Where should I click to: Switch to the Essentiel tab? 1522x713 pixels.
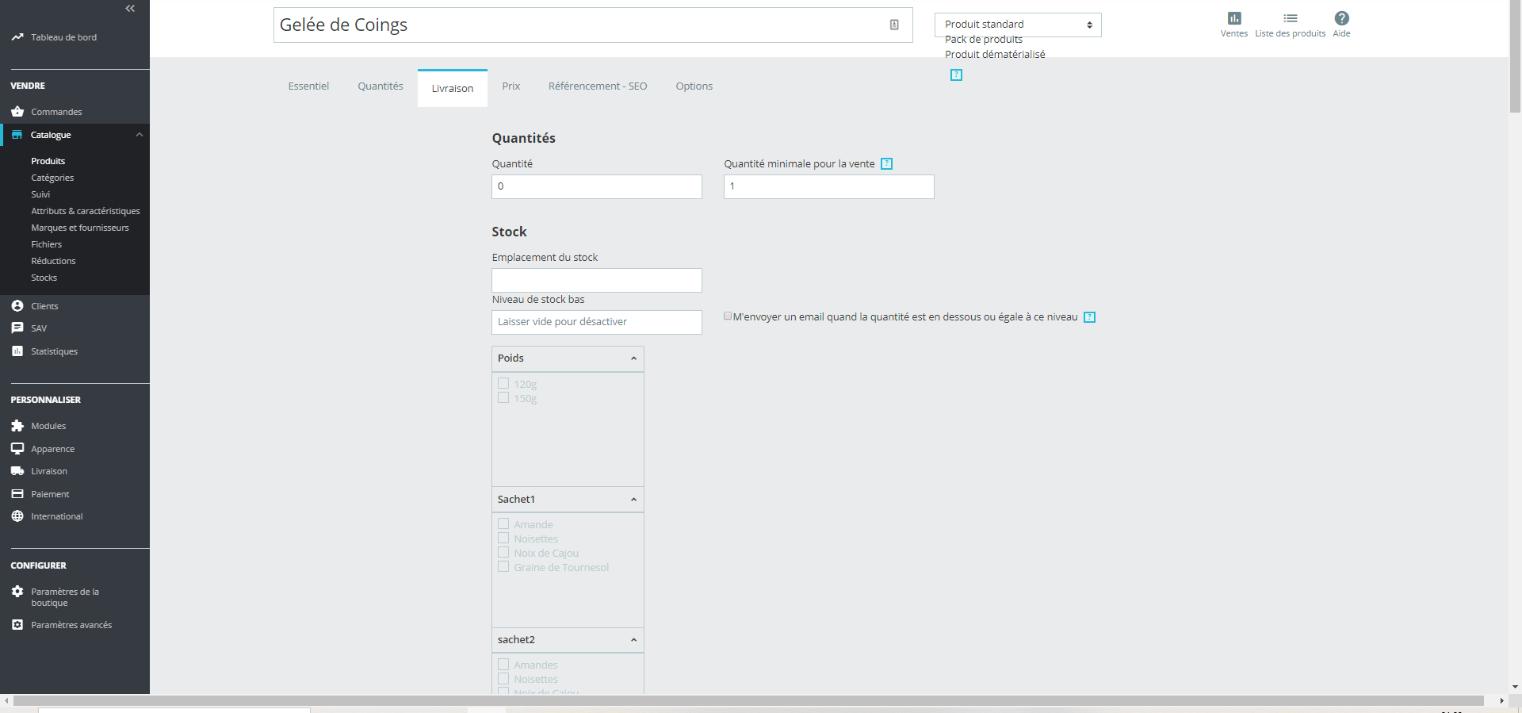(308, 86)
